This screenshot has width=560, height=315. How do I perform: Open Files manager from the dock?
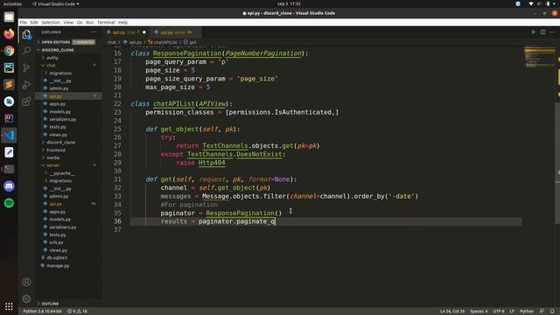point(9,17)
